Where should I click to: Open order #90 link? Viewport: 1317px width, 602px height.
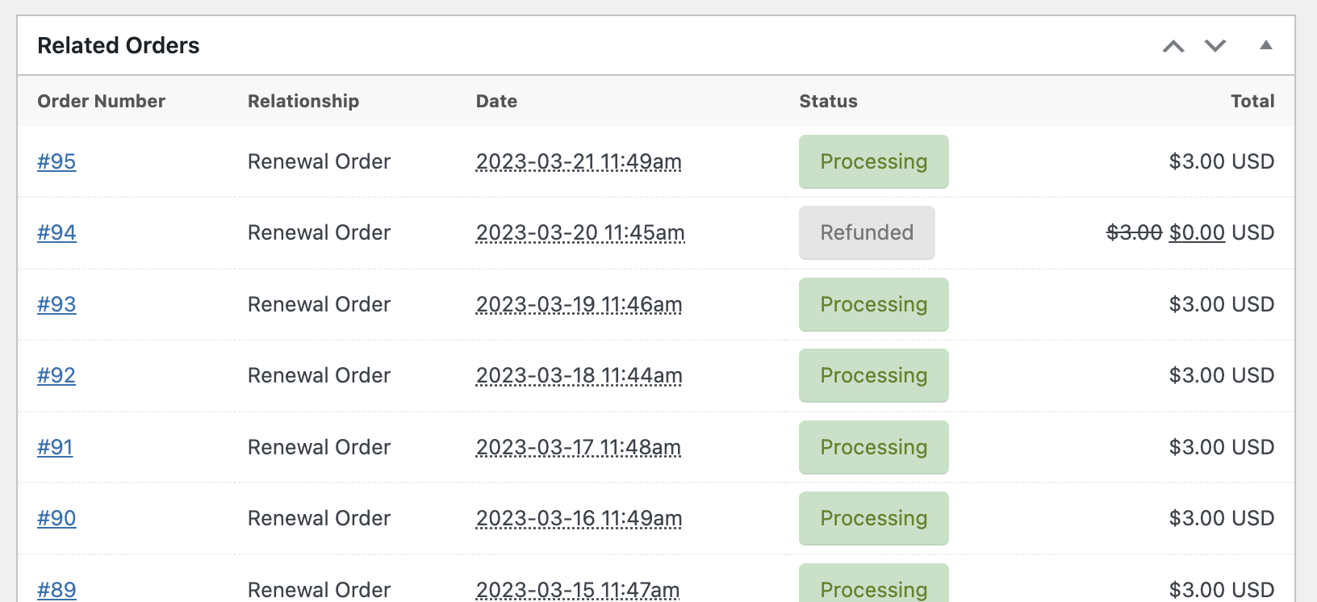pyautogui.click(x=56, y=518)
